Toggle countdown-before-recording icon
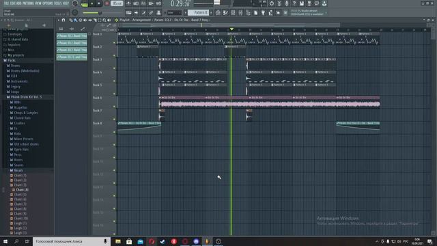 (143, 3)
